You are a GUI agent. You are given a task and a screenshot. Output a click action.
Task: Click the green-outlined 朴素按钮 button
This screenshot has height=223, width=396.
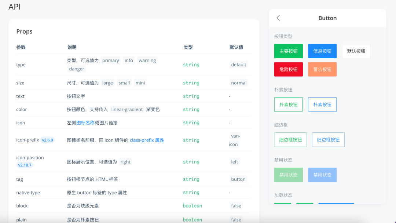[289, 105]
